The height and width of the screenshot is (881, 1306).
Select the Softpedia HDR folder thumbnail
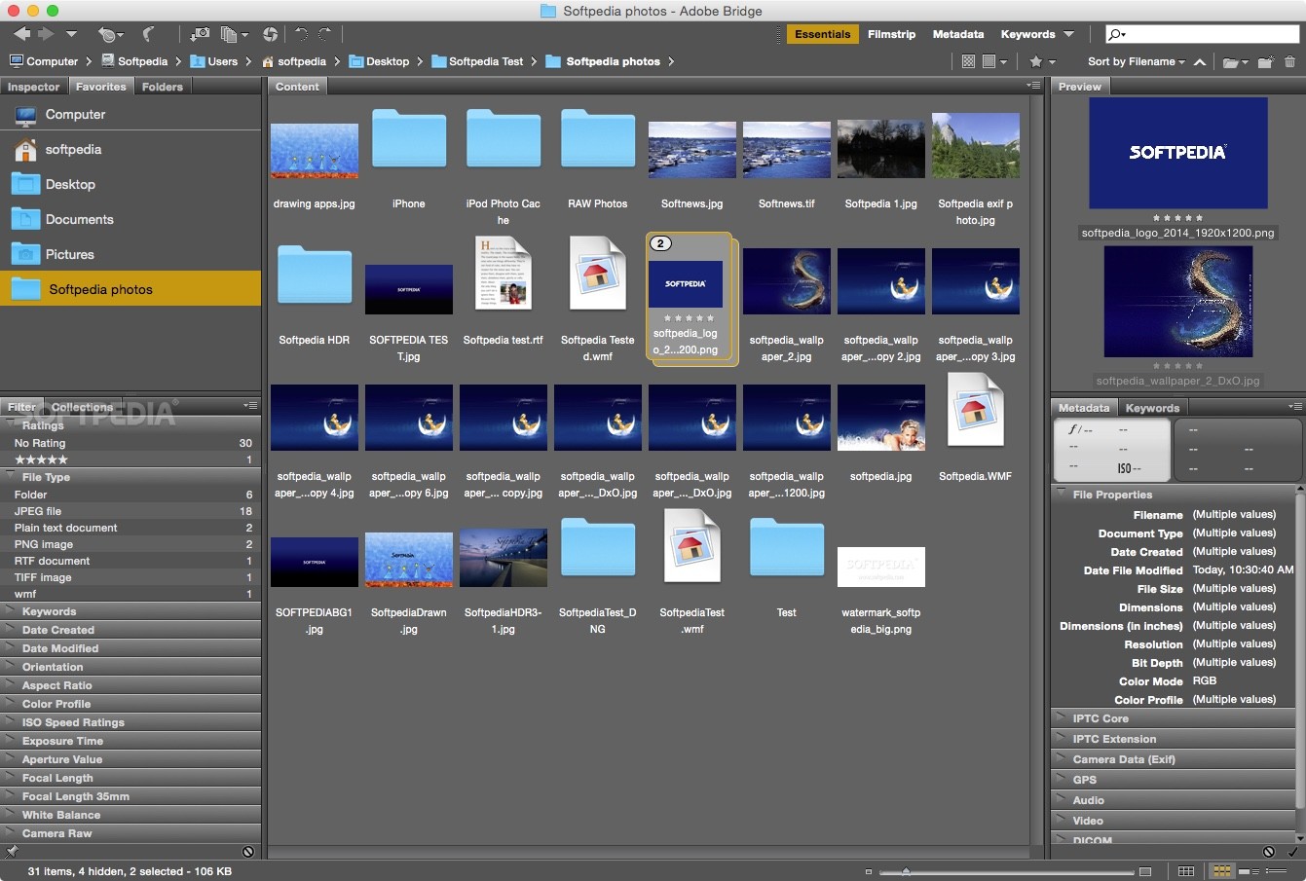coord(314,276)
